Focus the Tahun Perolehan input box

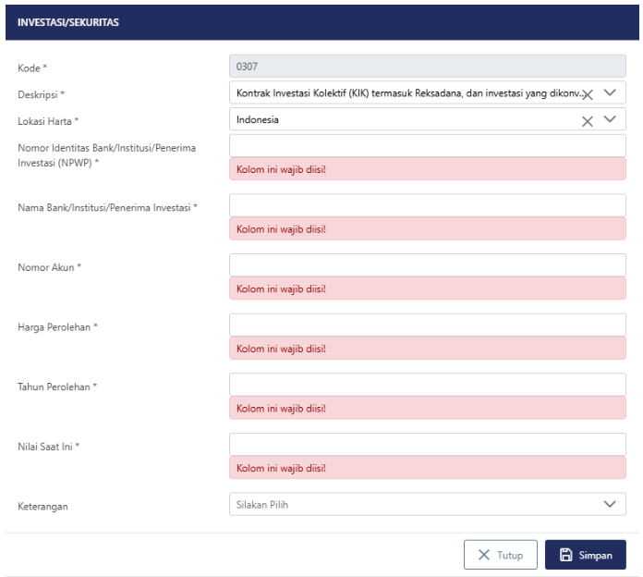(x=427, y=384)
